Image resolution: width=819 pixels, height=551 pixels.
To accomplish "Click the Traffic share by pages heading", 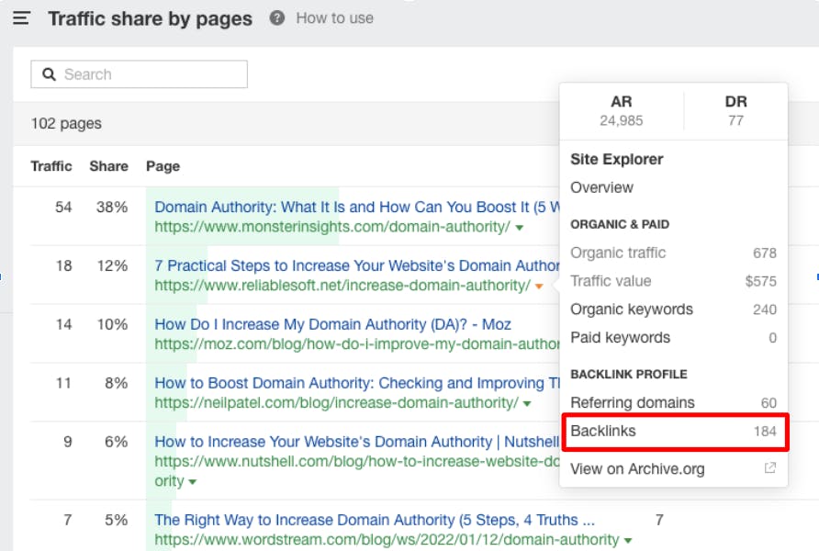I will pos(151,18).
